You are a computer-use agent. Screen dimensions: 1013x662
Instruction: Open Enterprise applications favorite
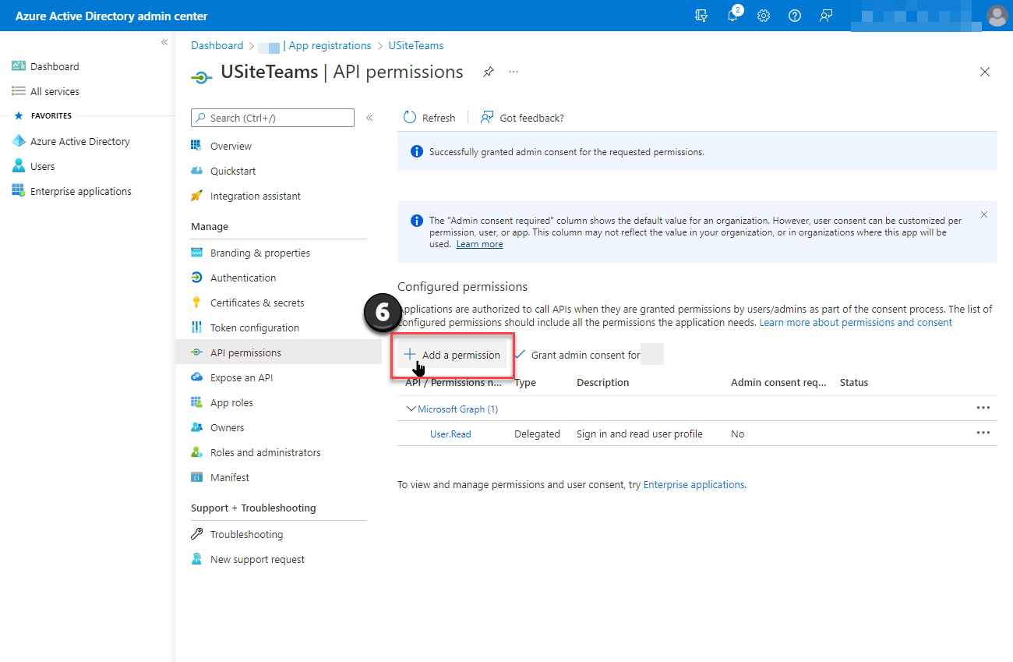click(71, 191)
